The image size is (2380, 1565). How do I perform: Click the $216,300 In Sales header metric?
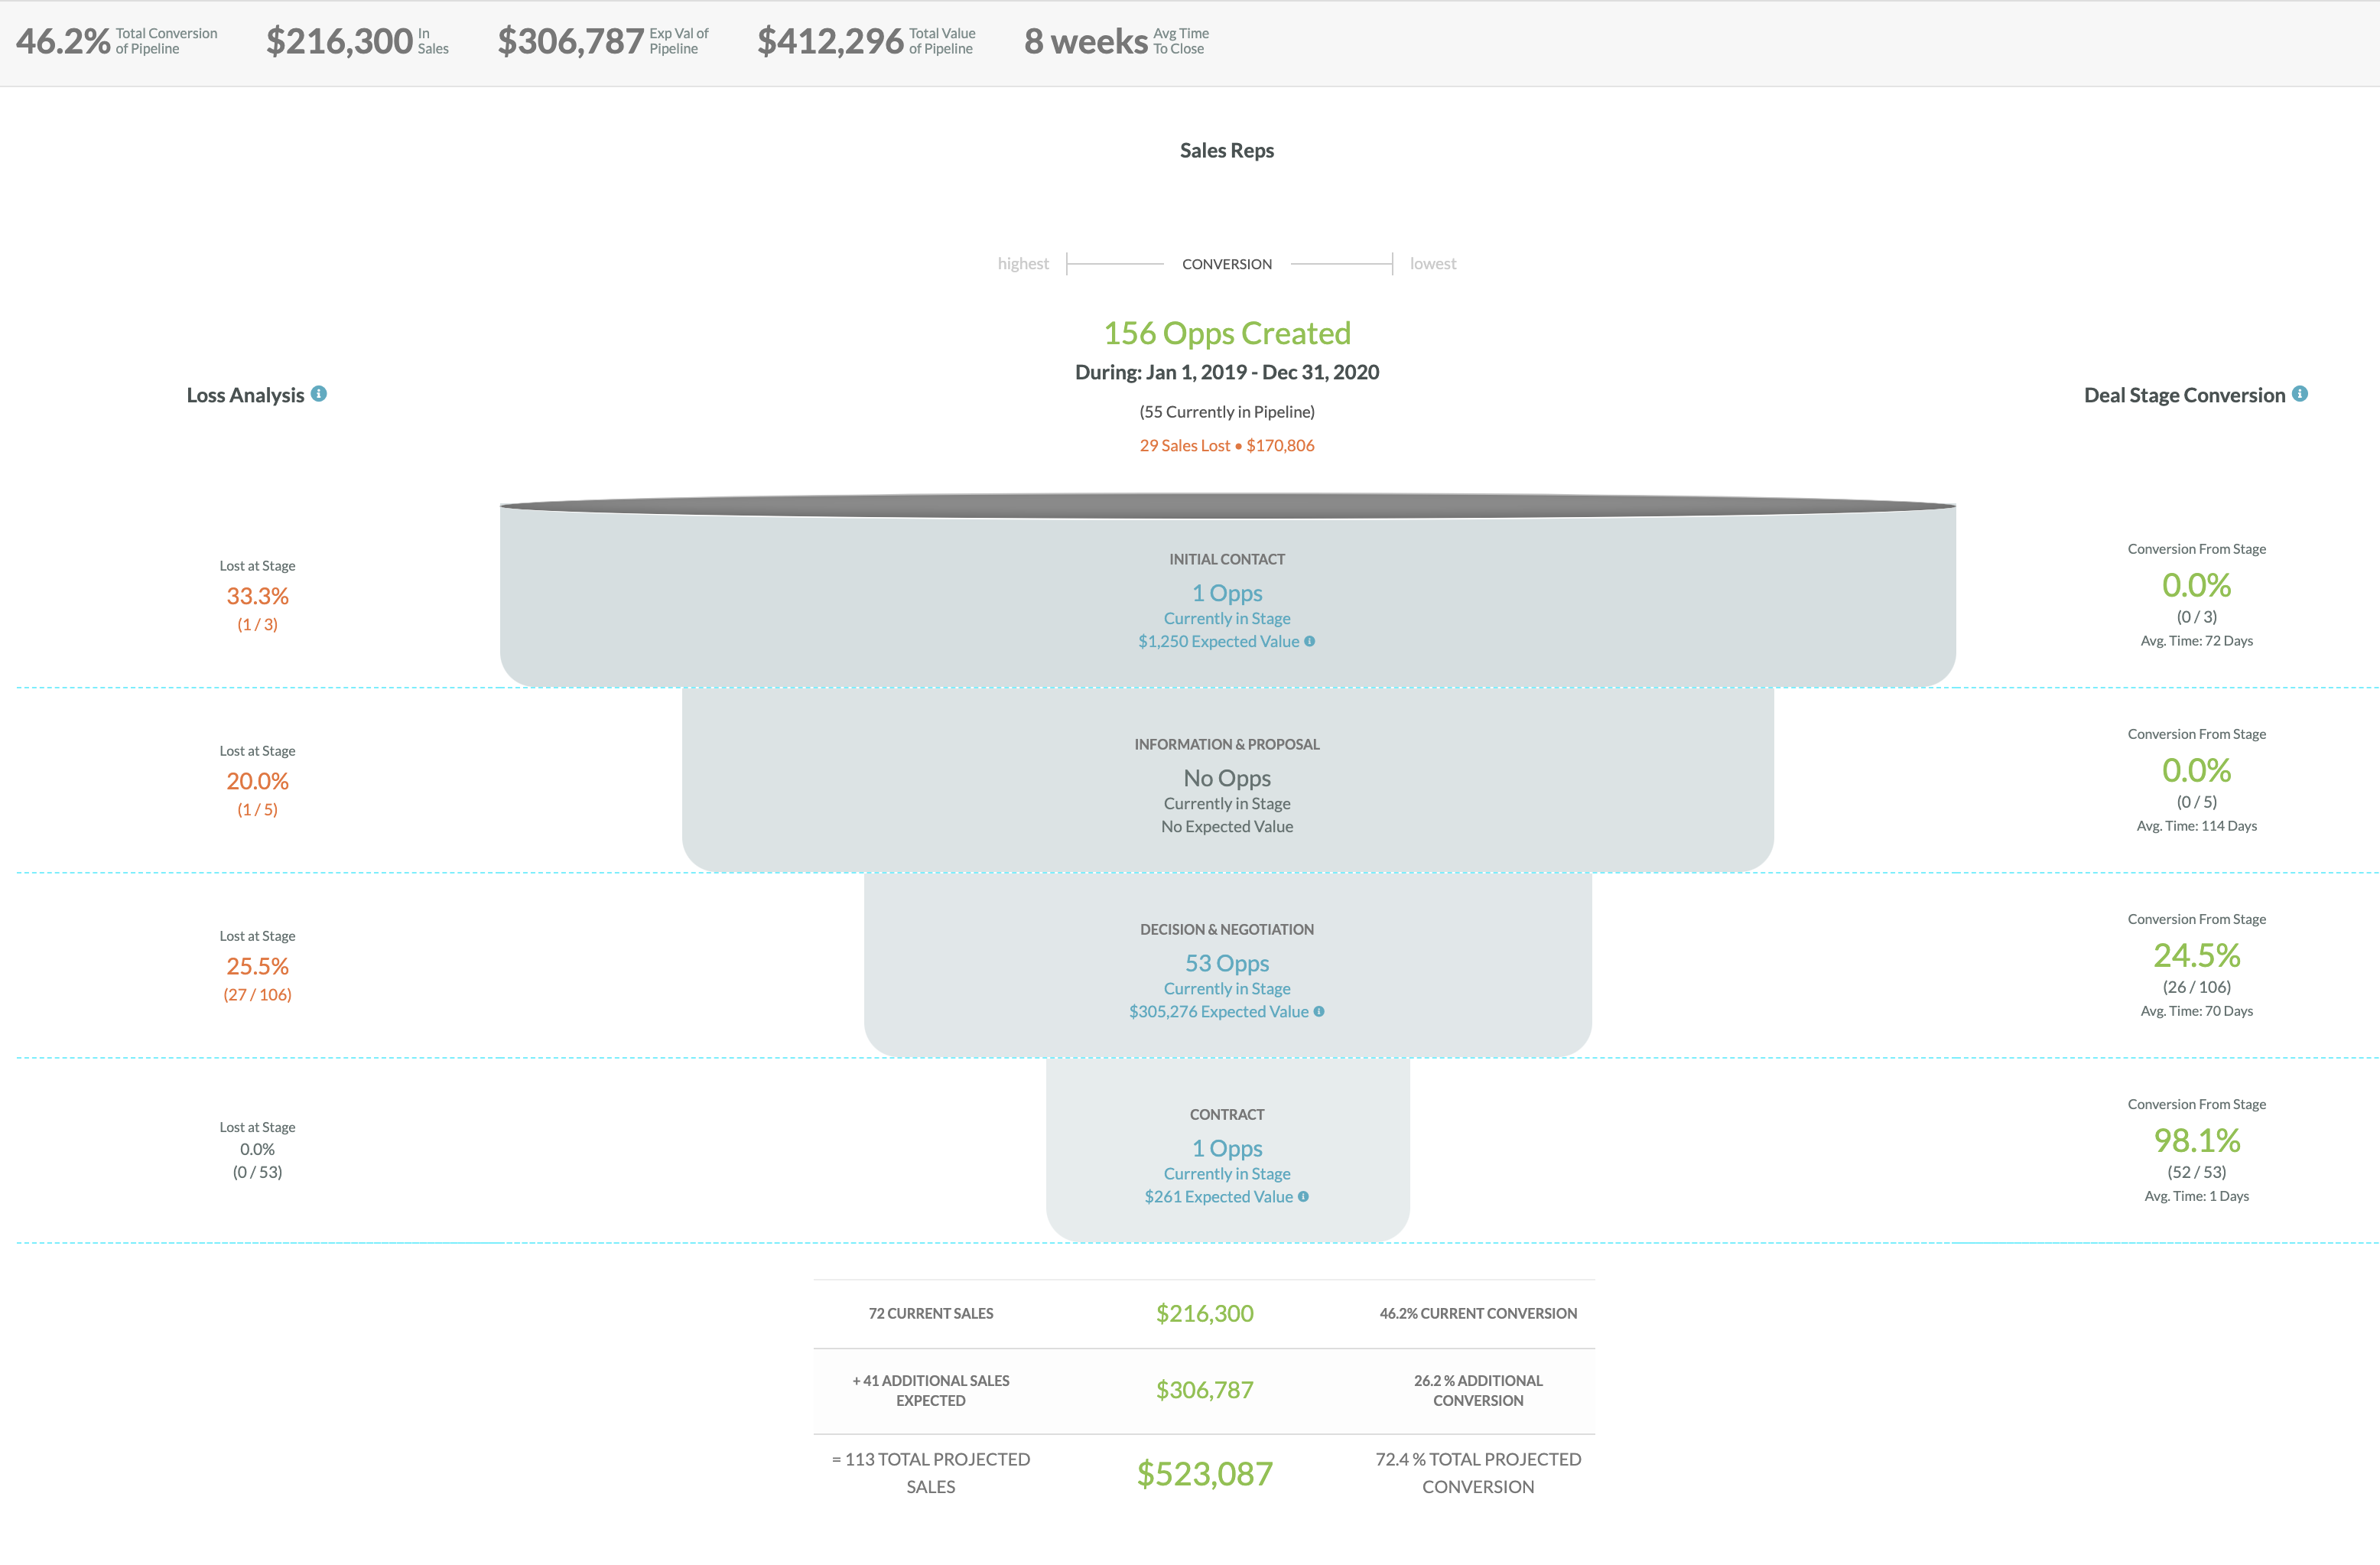point(357,41)
